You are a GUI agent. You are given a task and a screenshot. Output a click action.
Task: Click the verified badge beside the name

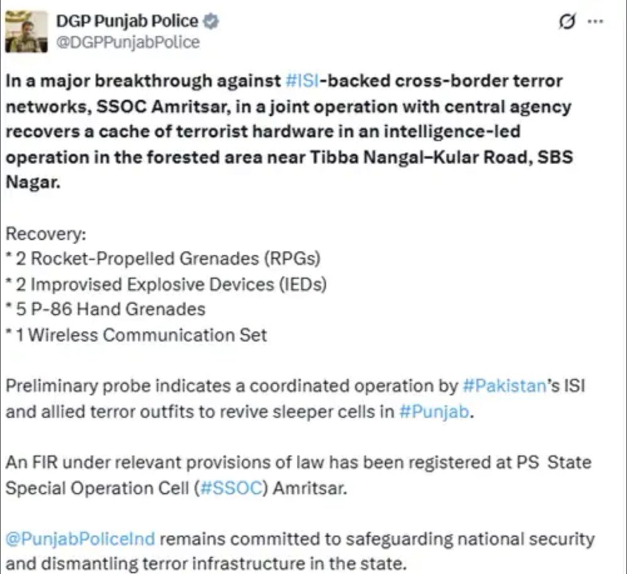coord(211,21)
